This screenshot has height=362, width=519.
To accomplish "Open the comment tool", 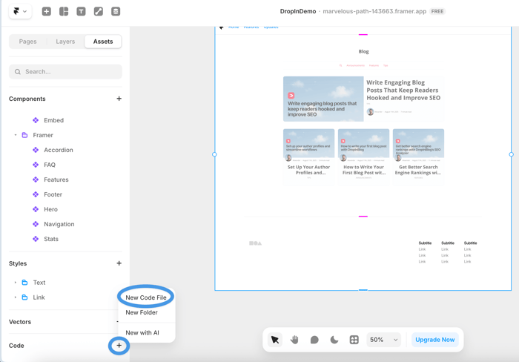I will point(314,340).
